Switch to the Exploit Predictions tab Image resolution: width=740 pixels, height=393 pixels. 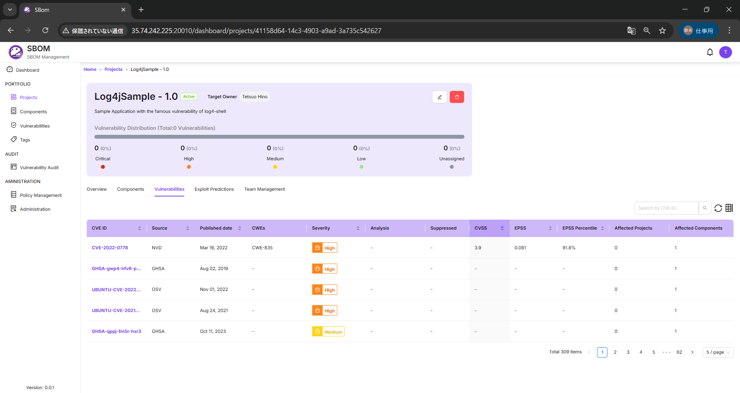pyautogui.click(x=214, y=189)
